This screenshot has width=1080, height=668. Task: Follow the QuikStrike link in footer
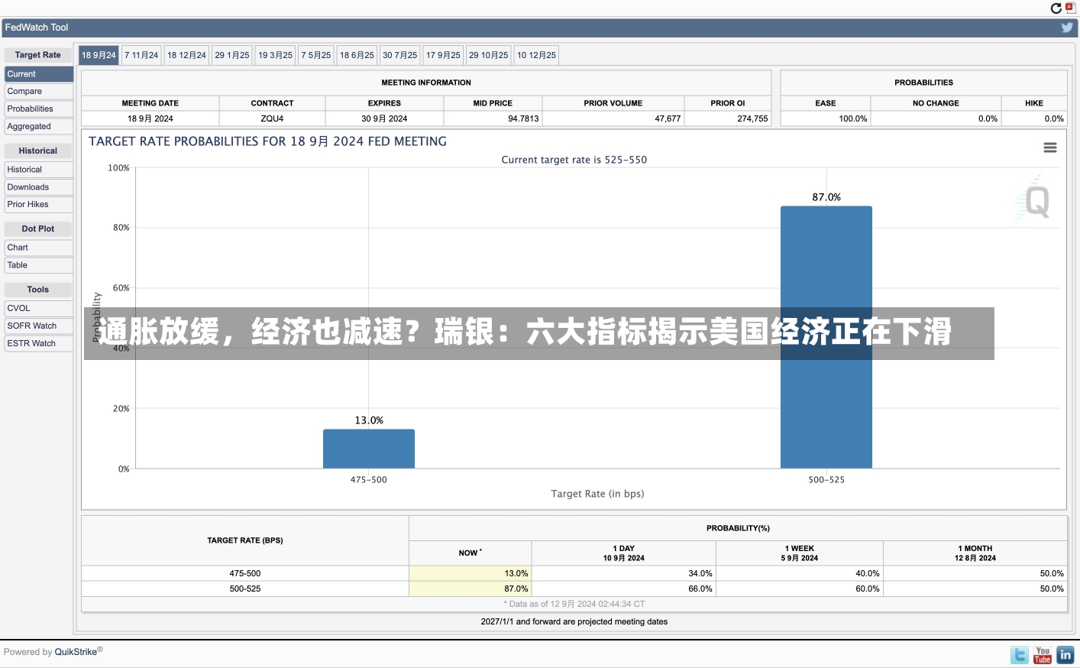[76, 652]
